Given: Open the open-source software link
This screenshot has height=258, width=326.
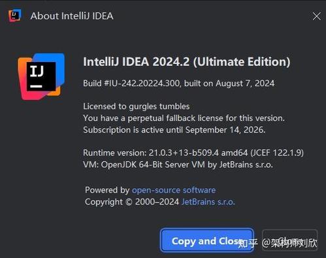Looking at the screenshot, I should pos(174,190).
